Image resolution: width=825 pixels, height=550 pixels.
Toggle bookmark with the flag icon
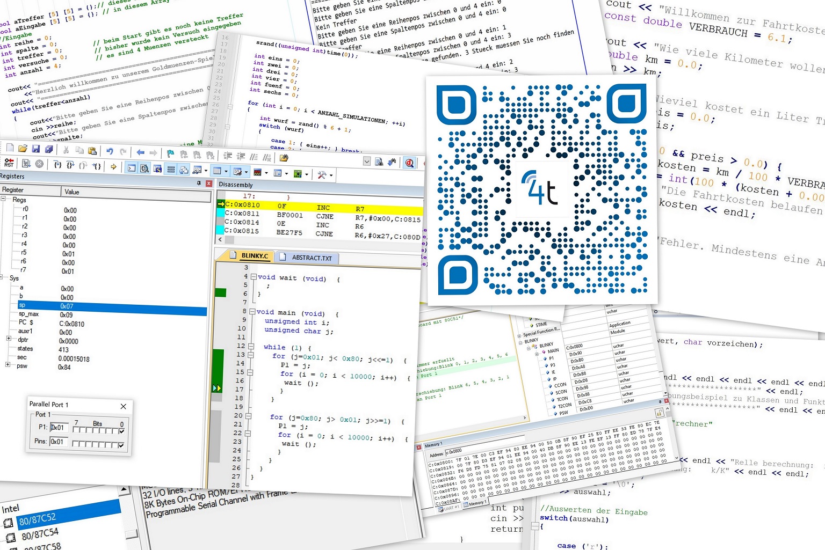click(x=170, y=153)
